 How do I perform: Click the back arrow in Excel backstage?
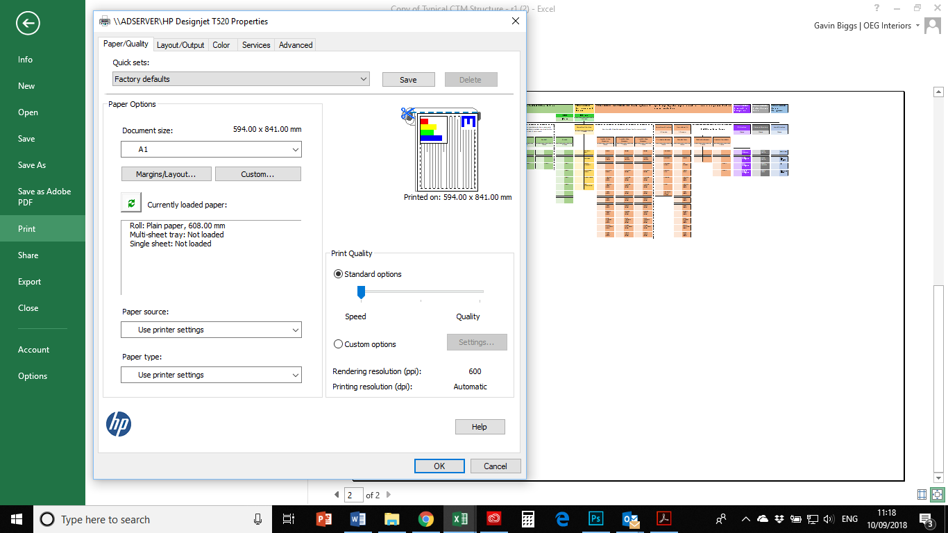click(x=28, y=24)
